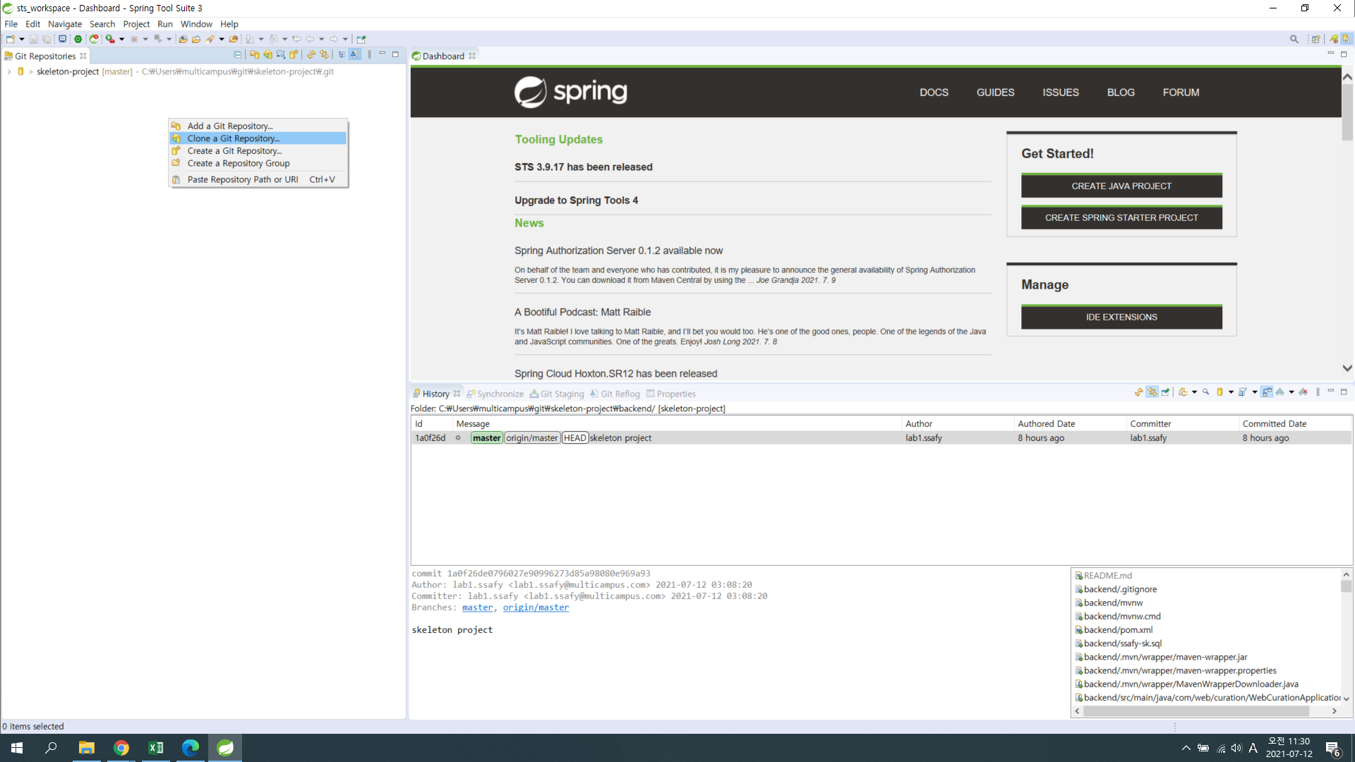The image size is (1355, 762).
Task: Click Refresh icon in History view
Action: [x=1138, y=392]
